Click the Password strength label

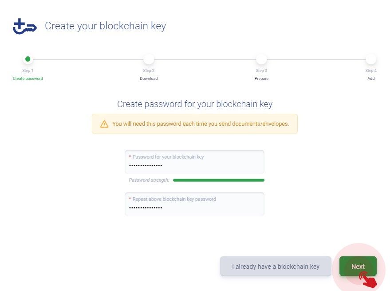[149, 180]
